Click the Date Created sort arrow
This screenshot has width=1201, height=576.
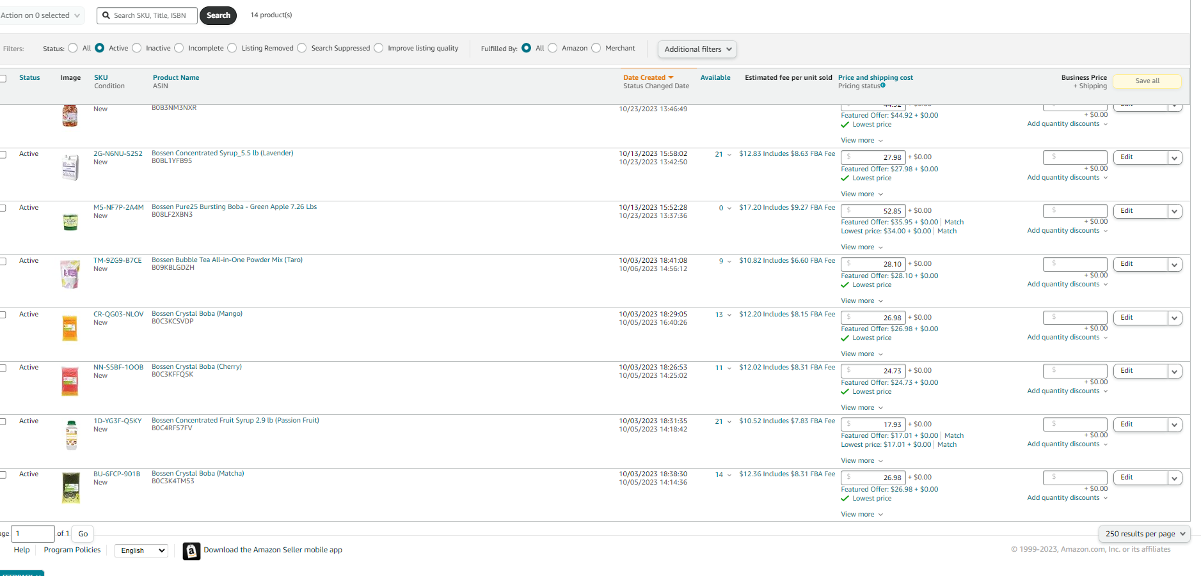(671, 77)
